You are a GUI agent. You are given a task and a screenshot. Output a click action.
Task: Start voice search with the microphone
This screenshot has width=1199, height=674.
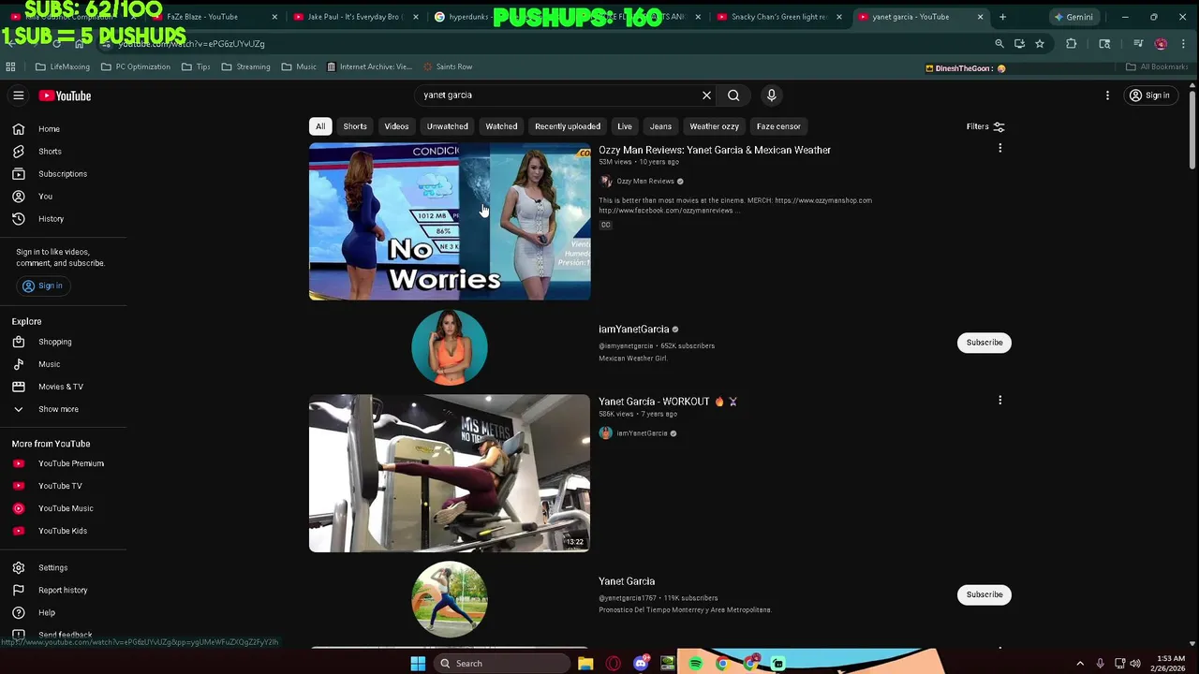click(x=771, y=95)
